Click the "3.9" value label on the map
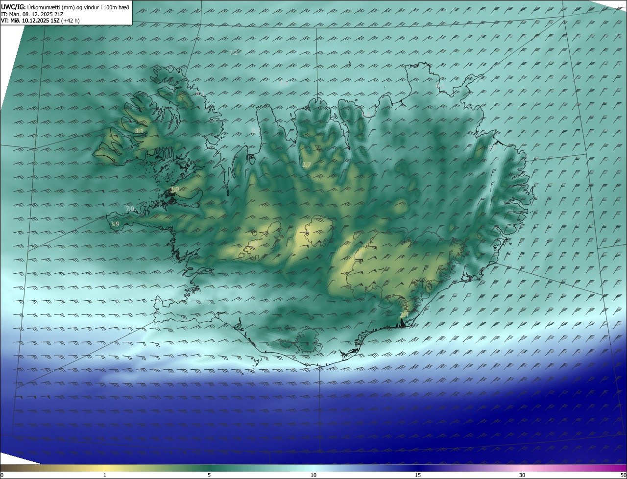The width and height of the screenshot is (627, 479). (x=115, y=224)
